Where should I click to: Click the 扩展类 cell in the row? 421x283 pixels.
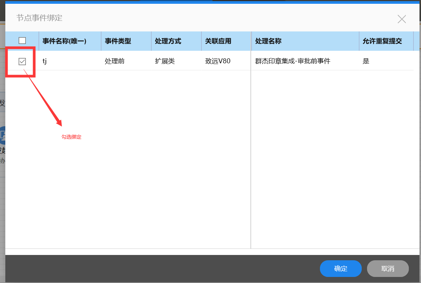(x=165, y=61)
